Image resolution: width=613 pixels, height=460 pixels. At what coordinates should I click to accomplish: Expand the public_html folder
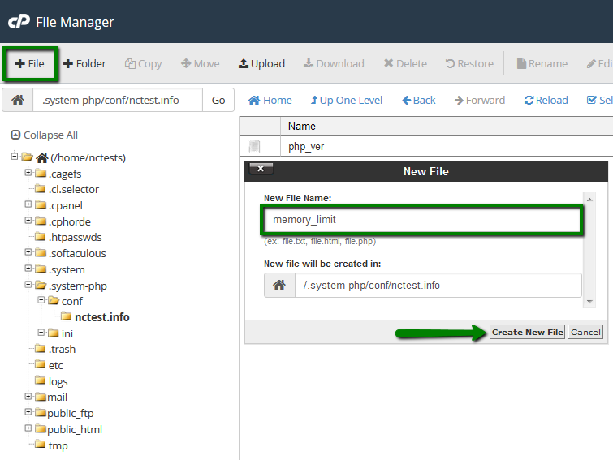click(28, 428)
